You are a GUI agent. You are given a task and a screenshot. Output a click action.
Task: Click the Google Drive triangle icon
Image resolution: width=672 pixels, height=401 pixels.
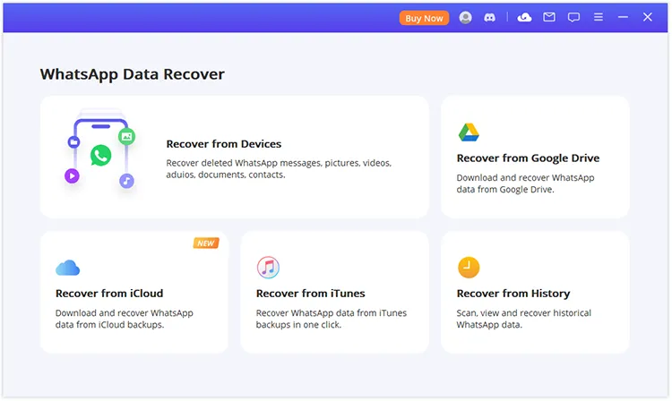click(x=469, y=132)
